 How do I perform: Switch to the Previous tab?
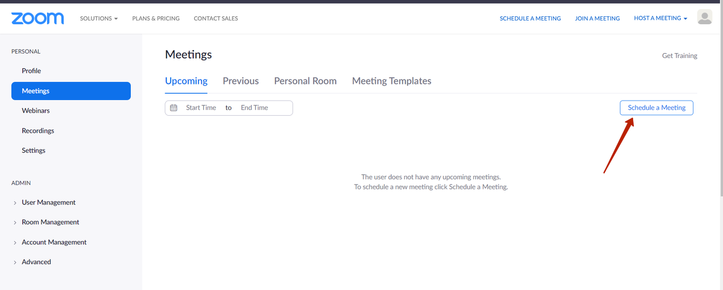241,81
